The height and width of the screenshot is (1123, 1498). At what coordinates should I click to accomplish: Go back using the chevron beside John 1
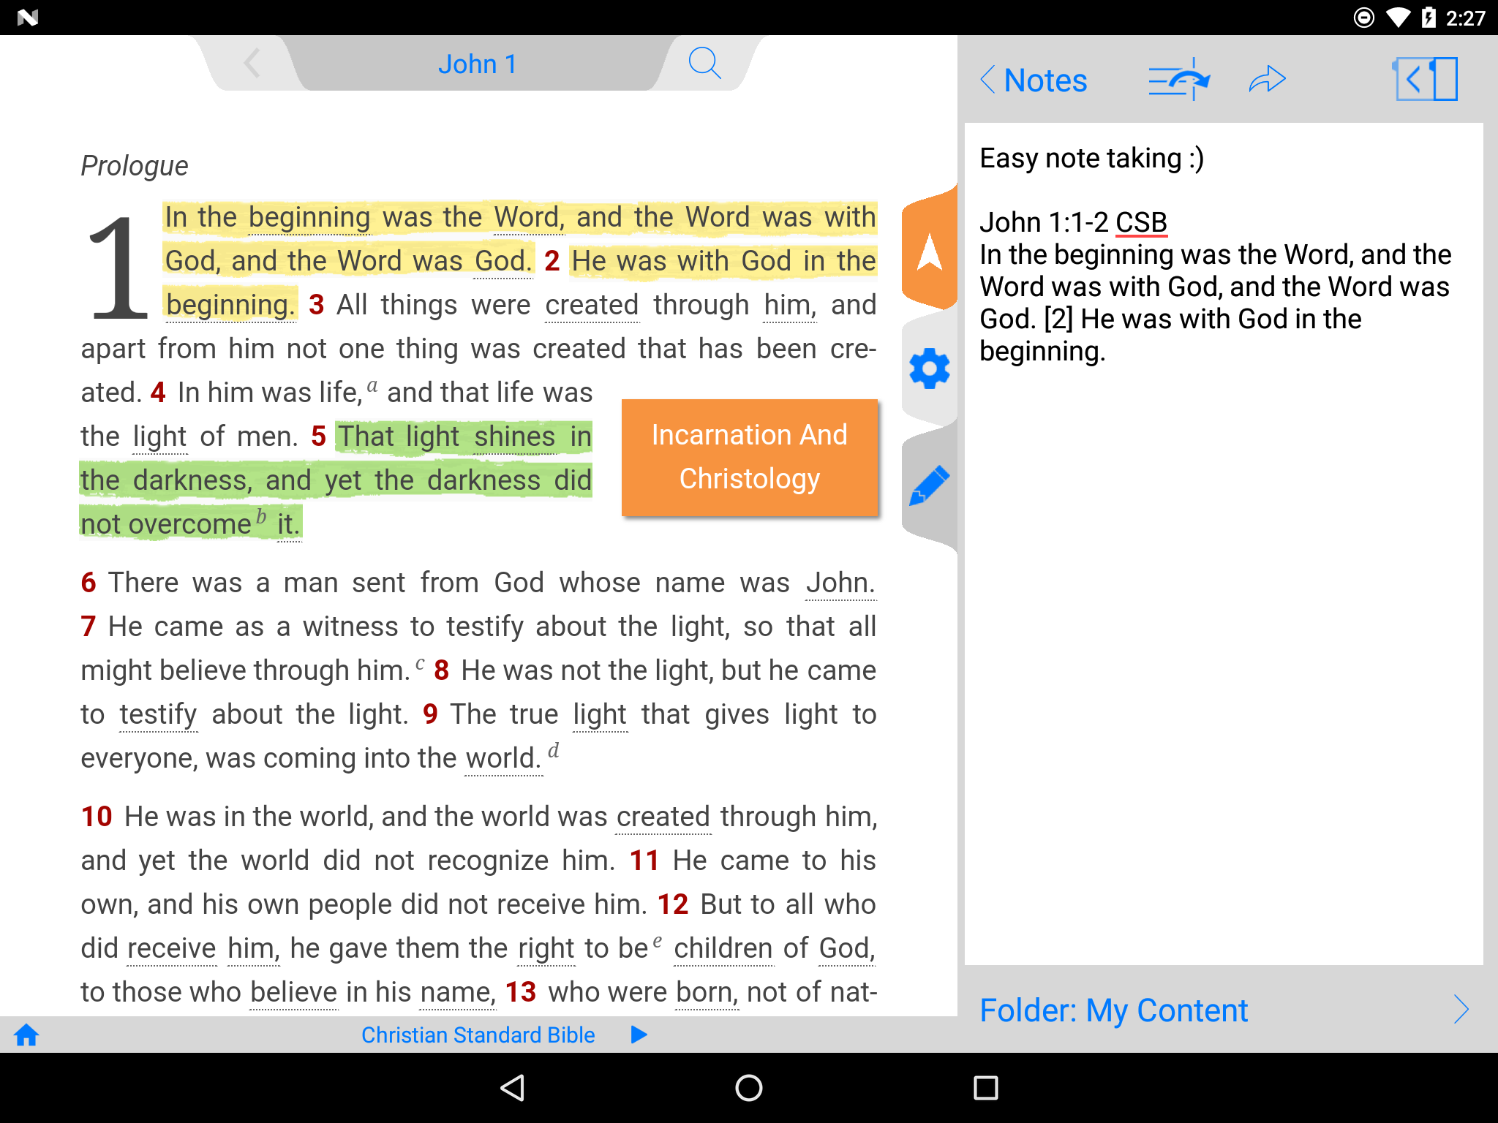pyautogui.click(x=252, y=64)
